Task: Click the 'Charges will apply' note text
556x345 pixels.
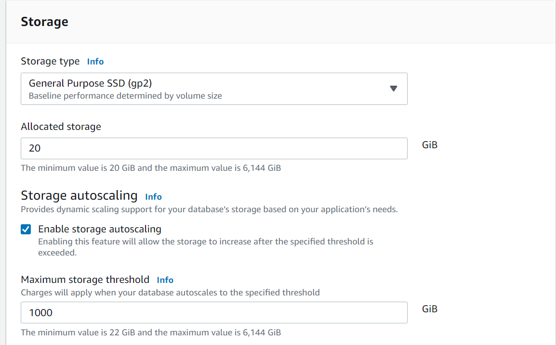Action: (170, 293)
